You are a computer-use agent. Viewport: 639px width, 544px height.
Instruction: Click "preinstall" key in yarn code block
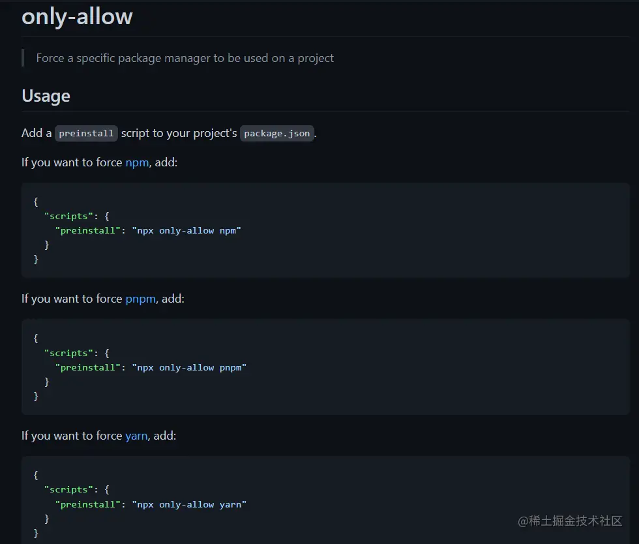[x=88, y=504]
